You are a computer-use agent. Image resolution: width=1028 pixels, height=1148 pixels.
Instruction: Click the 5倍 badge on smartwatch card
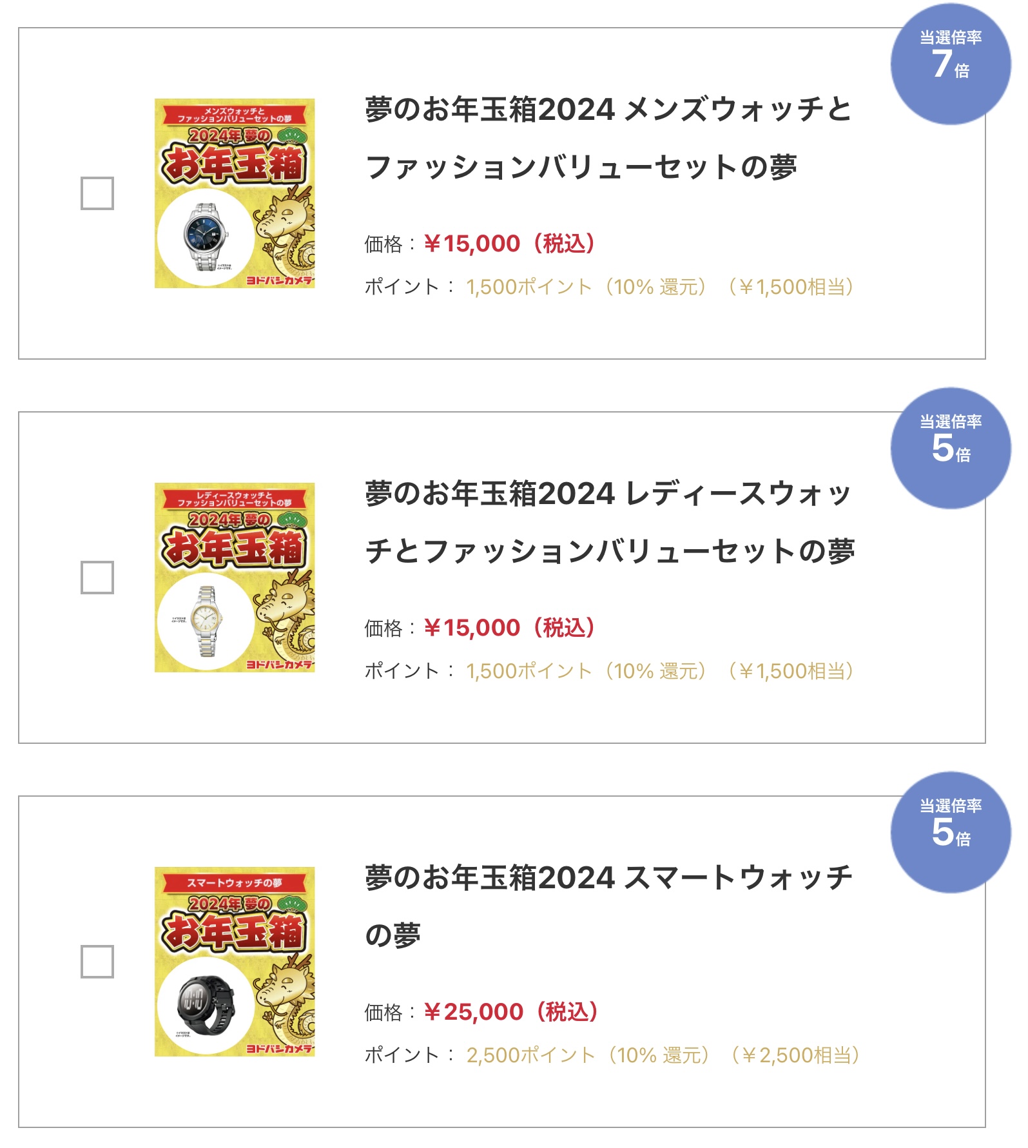click(950, 832)
